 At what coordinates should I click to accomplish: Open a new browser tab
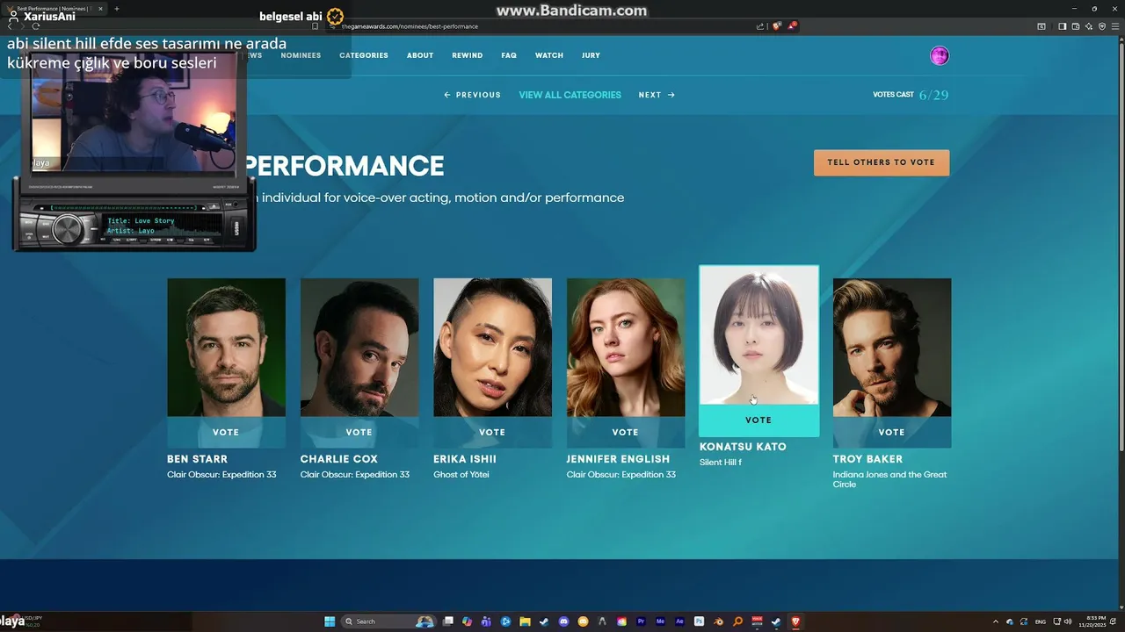click(117, 9)
